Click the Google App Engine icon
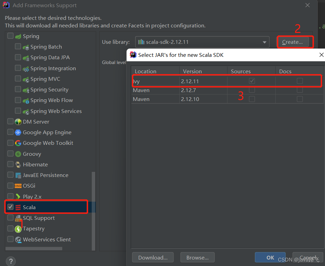This screenshot has width=325, height=266. [18, 132]
